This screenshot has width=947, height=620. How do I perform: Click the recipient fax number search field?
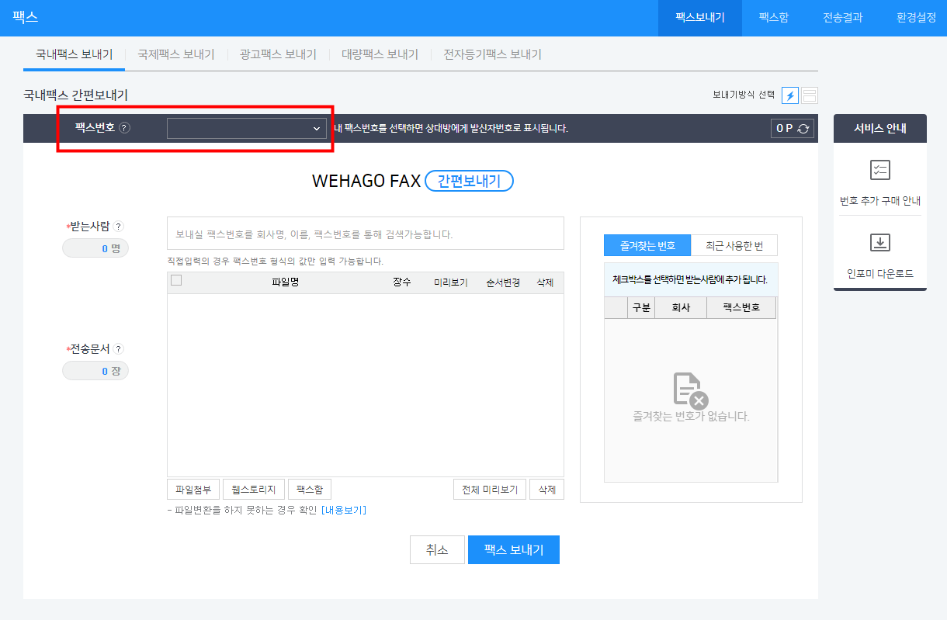(x=365, y=234)
